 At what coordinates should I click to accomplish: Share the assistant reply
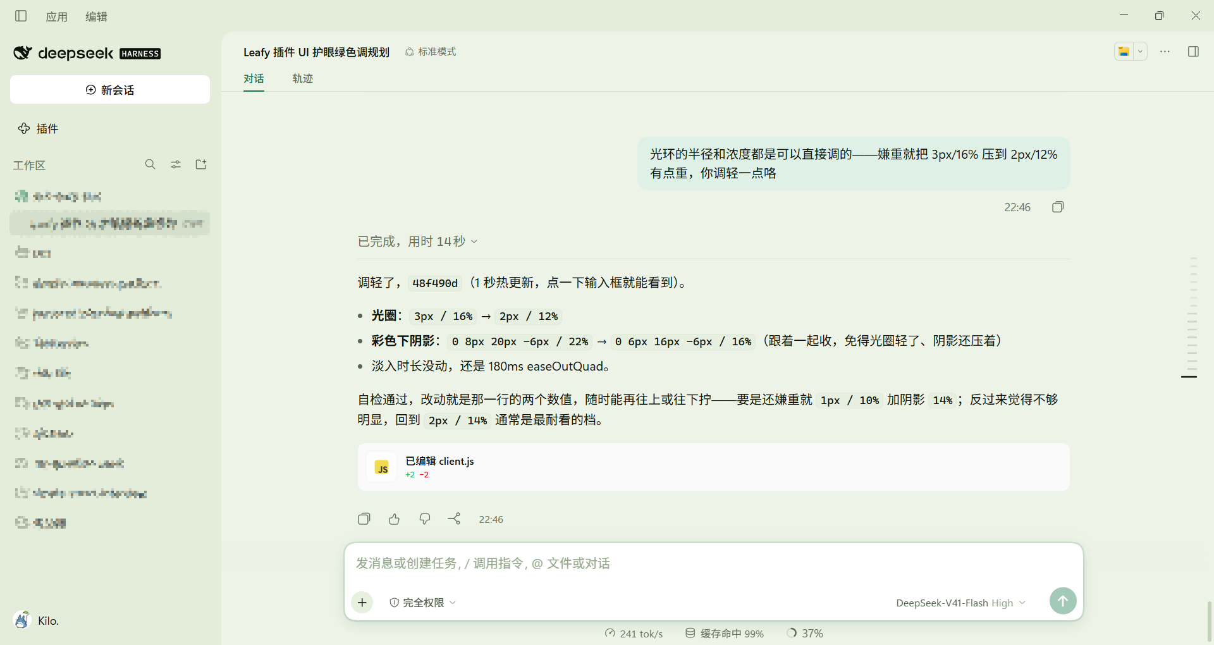tap(454, 519)
